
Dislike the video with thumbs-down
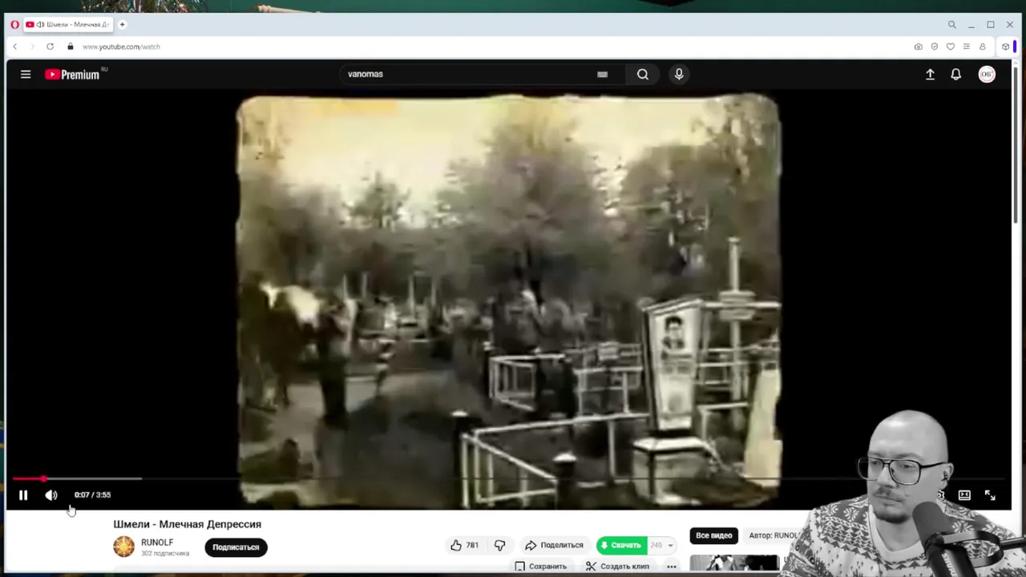[x=500, y=546]
